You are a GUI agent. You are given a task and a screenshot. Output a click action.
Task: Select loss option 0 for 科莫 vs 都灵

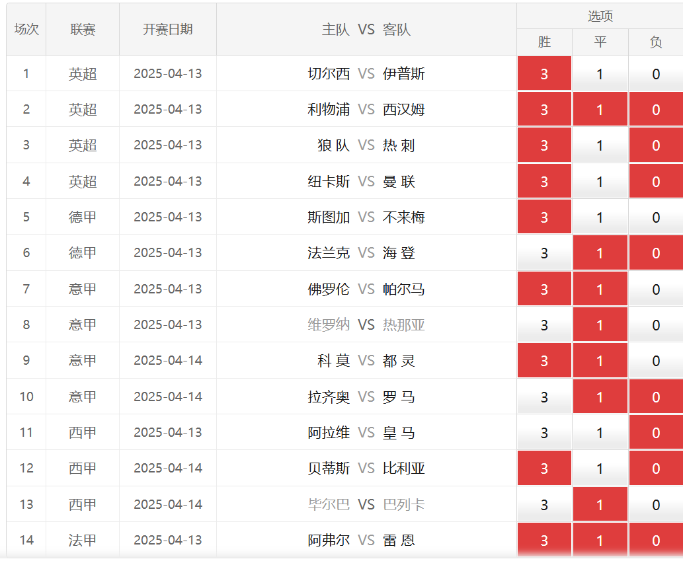(x=656, y=360)
